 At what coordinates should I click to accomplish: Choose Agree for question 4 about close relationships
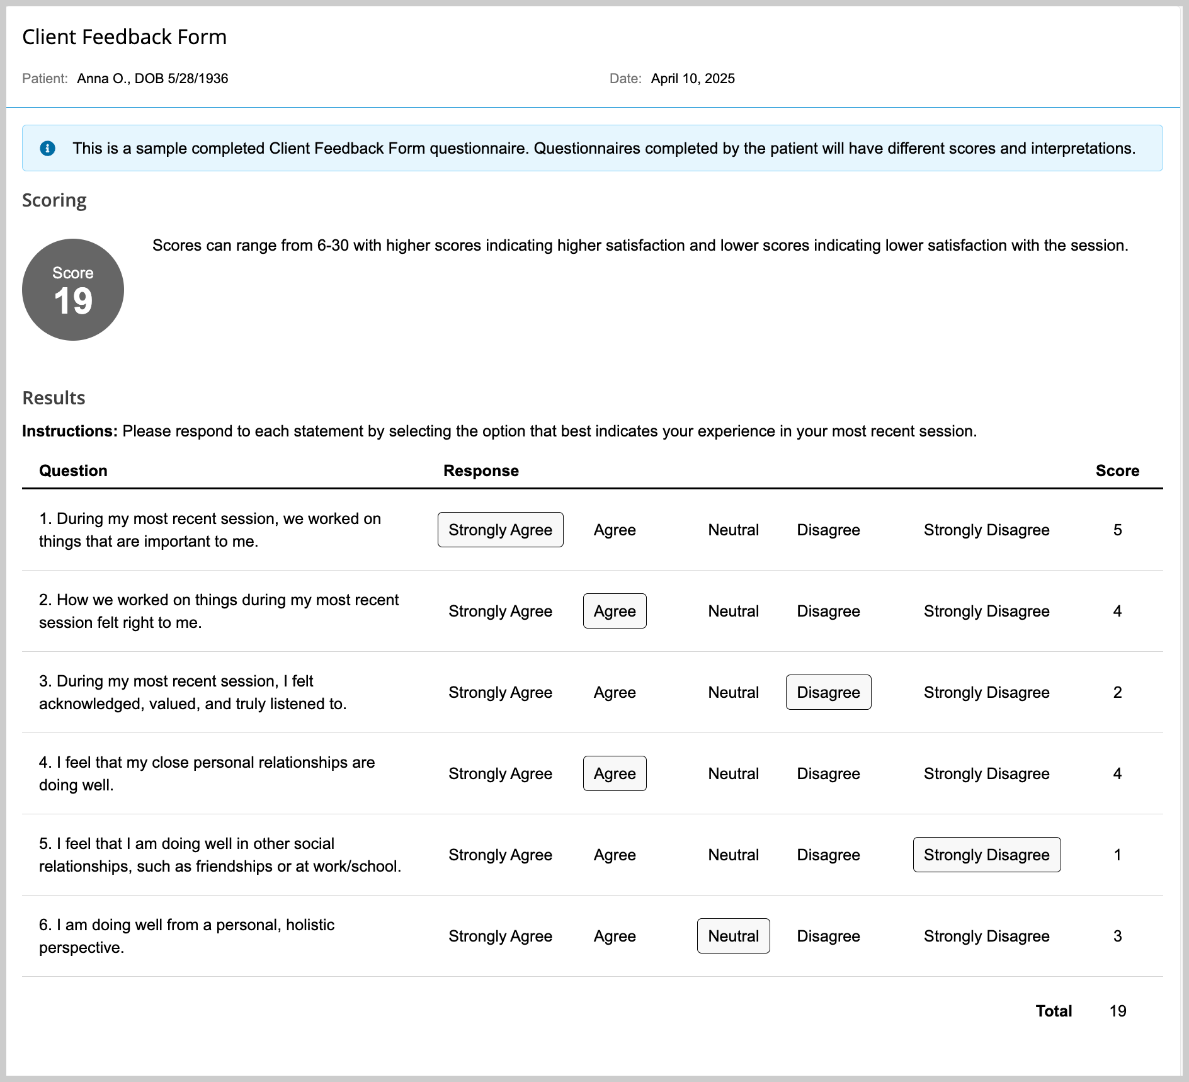point(614,773)
